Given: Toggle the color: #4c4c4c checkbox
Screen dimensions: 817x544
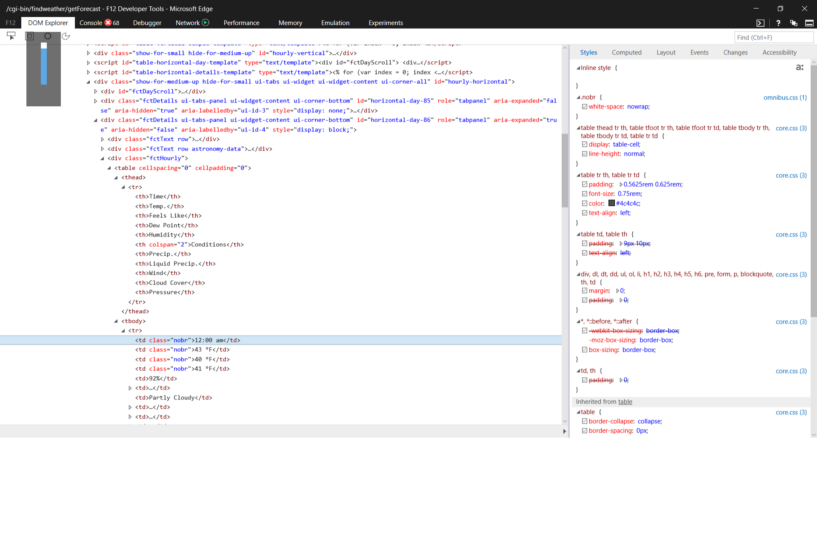Looking at the screenshot, I should pyautogui.click(x=585, y=204).
